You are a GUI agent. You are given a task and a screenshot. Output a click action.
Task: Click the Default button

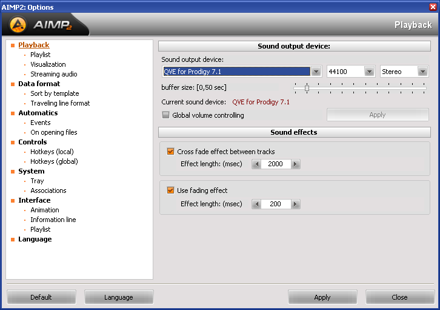coord(41,297)
